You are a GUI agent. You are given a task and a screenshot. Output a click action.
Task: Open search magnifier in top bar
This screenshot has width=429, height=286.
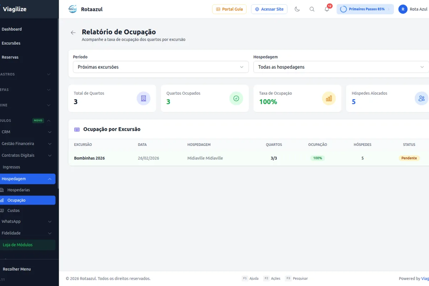(312, 9)
